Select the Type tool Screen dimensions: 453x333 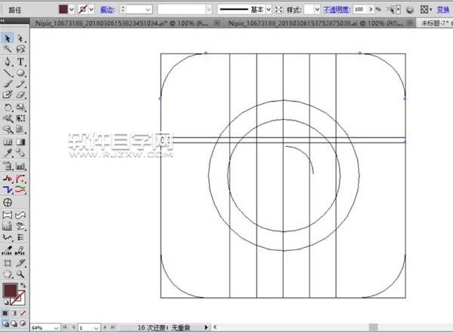point(20,61)
